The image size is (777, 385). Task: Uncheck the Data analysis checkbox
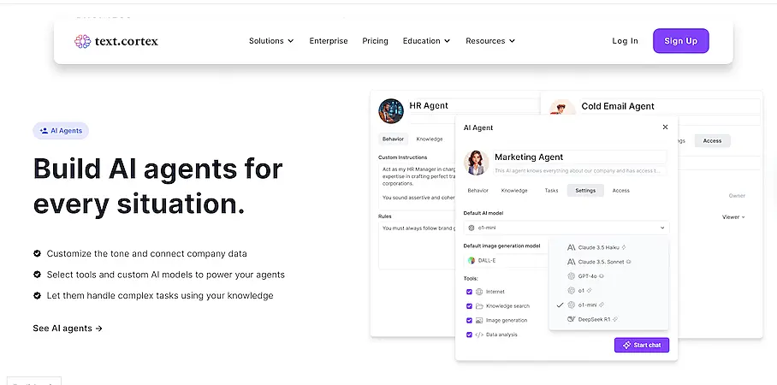point(469,335)
